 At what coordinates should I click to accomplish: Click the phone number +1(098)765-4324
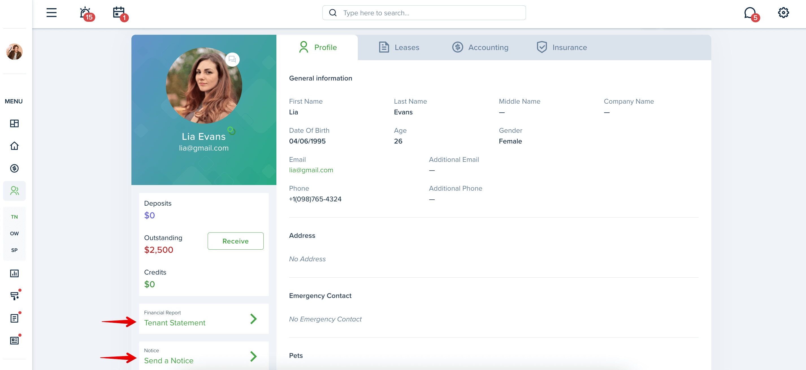tap(315, 199)
